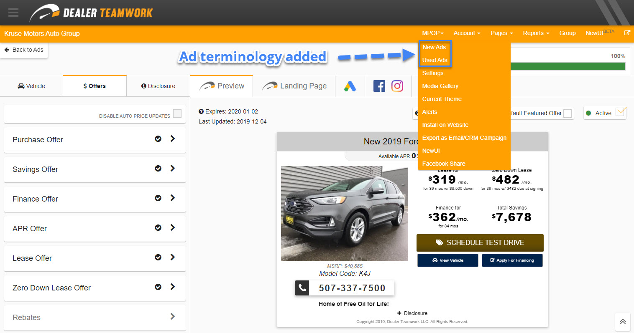This screenshot has width=634, height=333.
Task: Click the Schedule Test Drive button
Action: (480, 242)
